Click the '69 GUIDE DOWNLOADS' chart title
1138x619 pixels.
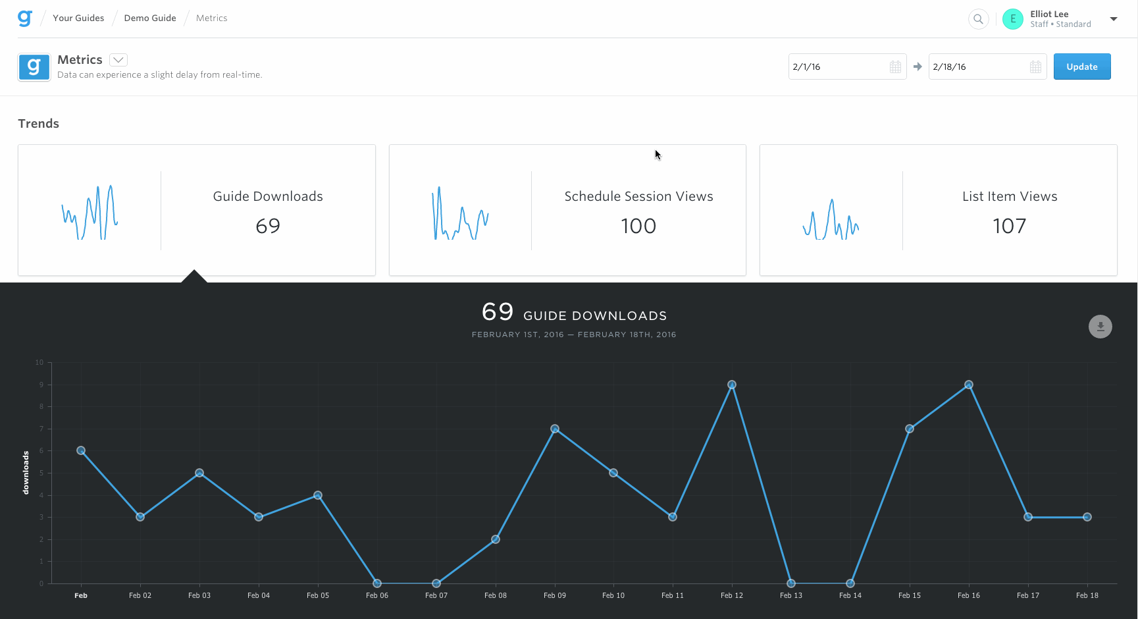[x=574, y=313]
